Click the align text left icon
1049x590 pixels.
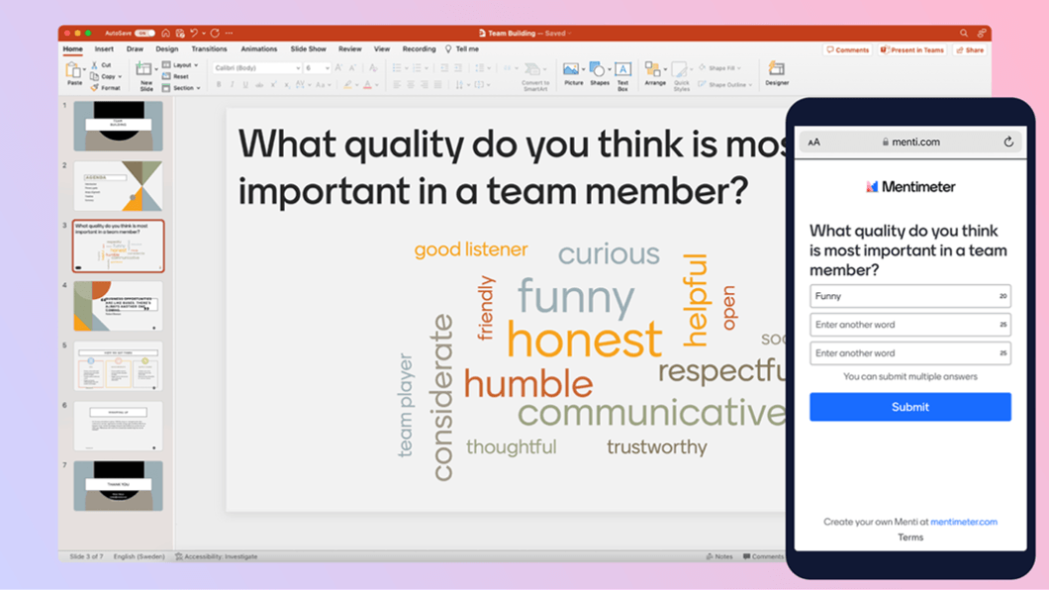(397, 85)
